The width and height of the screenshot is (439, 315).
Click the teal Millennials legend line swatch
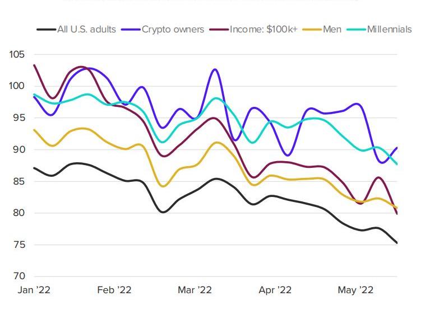pos(357,29)
